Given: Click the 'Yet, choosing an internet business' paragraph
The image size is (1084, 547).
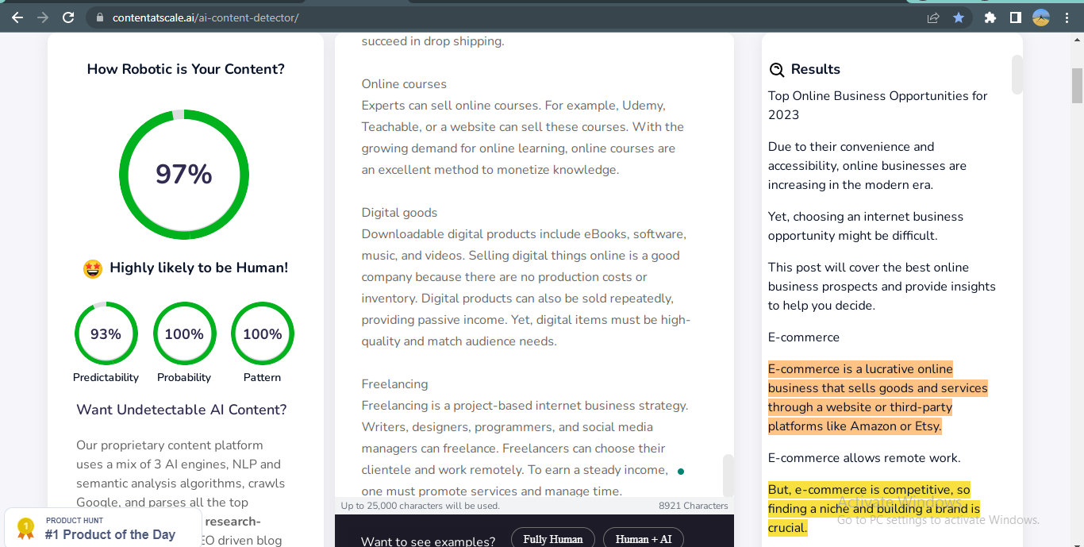Looking at the screenshot, I should [866, 226].
